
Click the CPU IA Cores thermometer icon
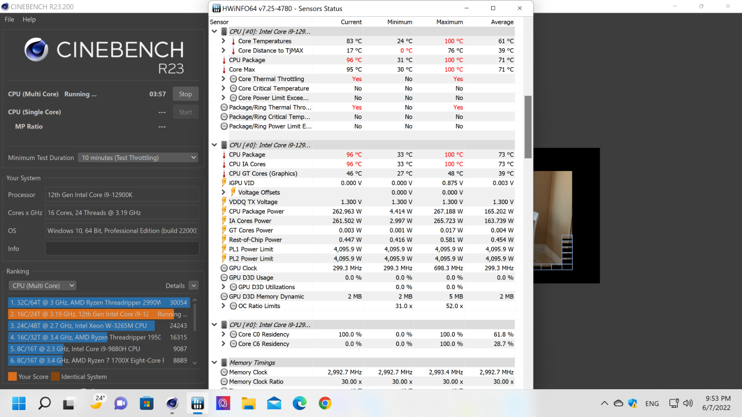click(224, 164)
